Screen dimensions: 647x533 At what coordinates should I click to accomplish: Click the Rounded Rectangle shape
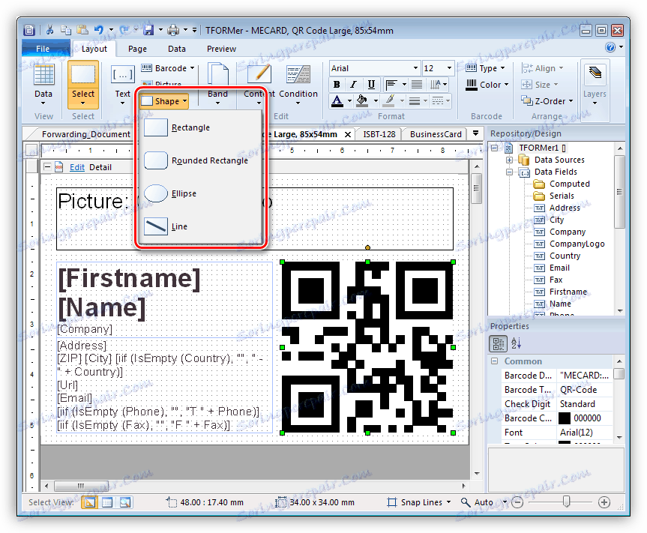[x=209, y=160]
